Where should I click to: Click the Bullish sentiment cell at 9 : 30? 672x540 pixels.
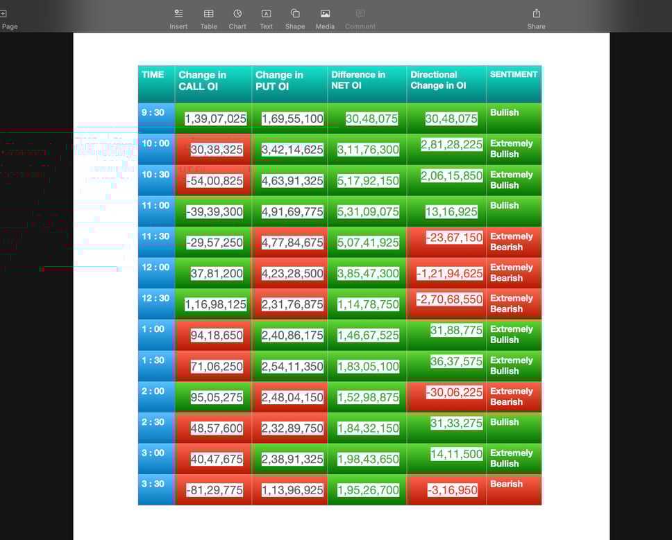(514, 119)
